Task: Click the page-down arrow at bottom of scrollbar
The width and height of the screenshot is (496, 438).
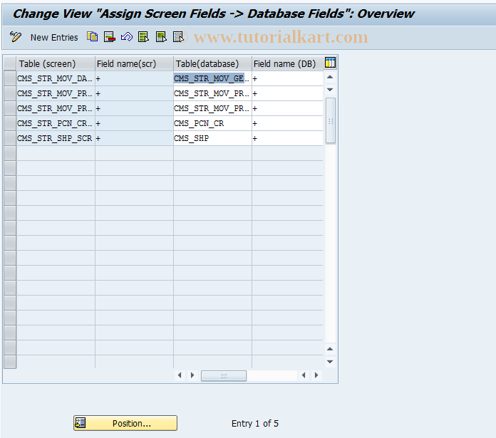Action: pyautogui.click(x=330, y=362)
